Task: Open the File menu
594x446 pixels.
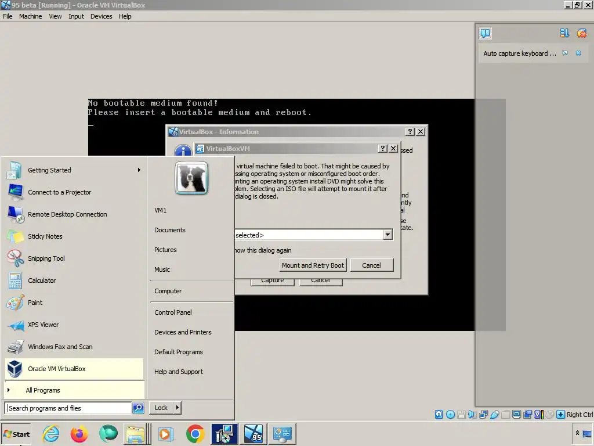Action: tap(8, 16)
